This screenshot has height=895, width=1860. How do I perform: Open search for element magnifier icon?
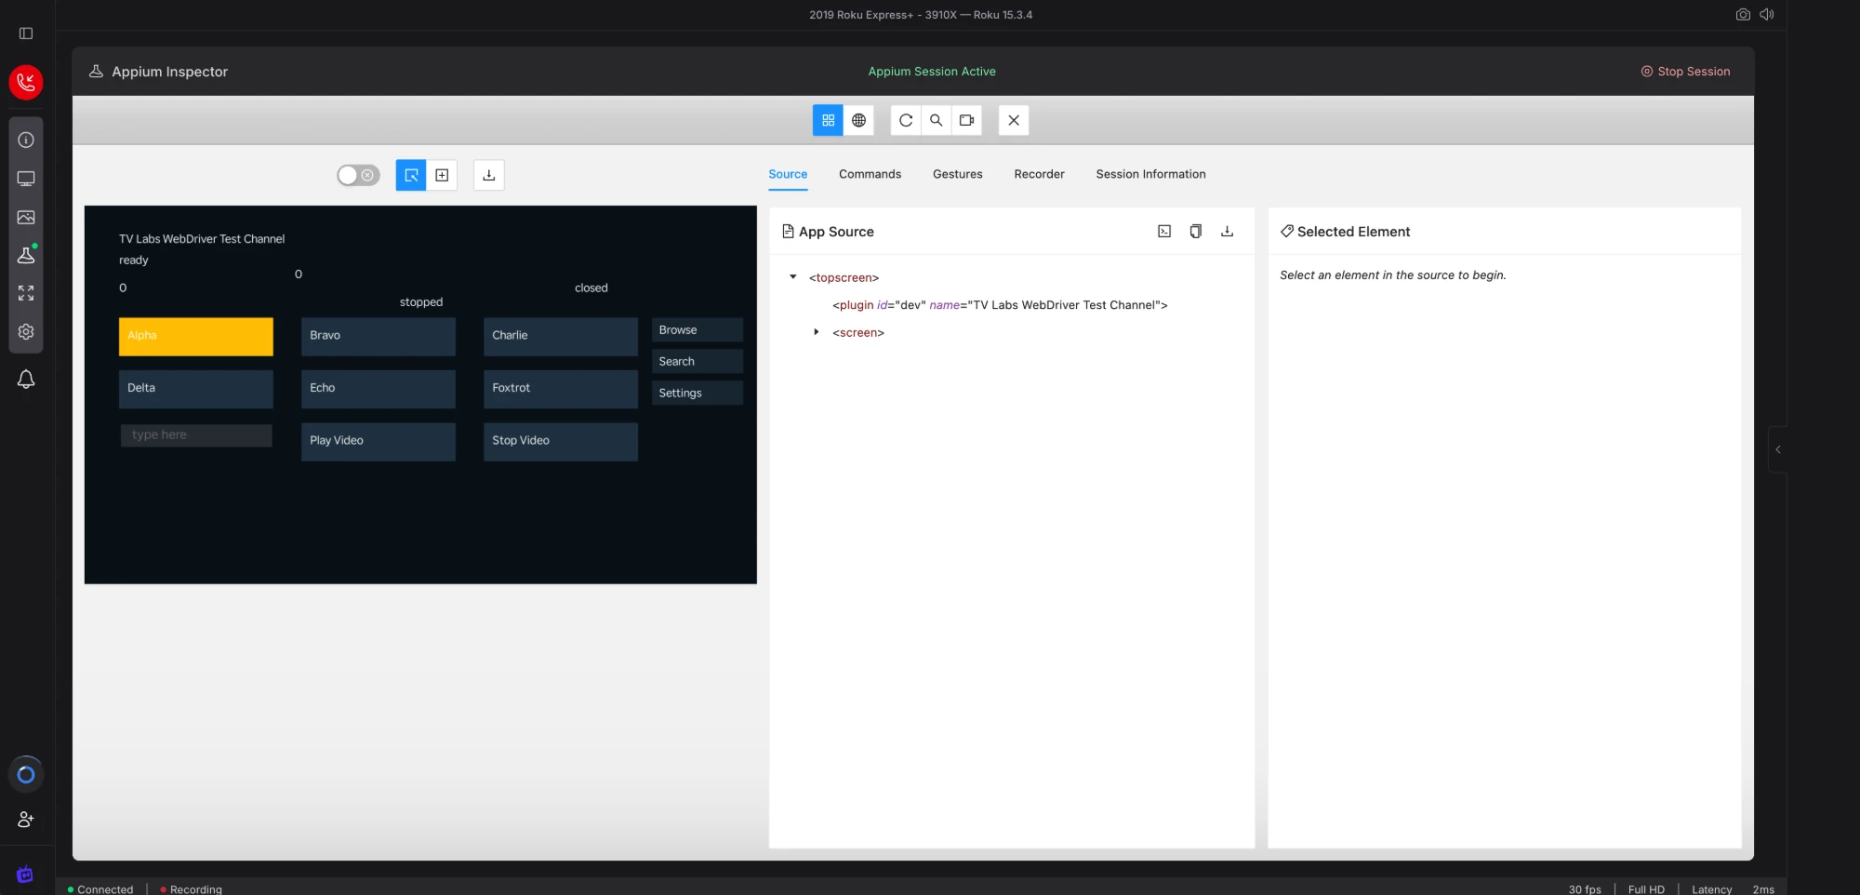(x=937, y=120)
